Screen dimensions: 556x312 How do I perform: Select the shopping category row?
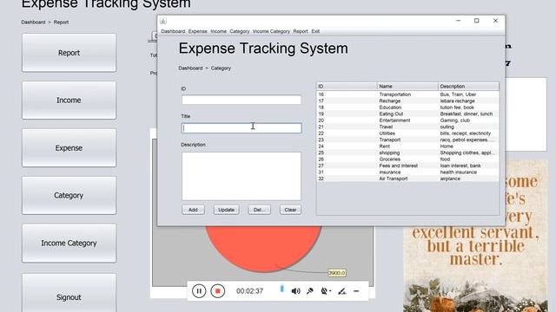coord(407,153)
